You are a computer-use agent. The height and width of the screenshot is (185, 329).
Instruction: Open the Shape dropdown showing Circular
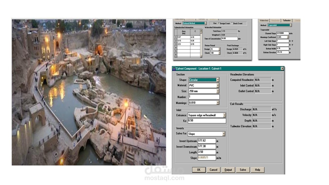point(218,79)
